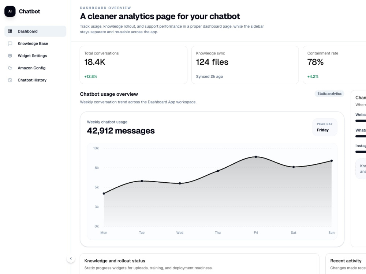Click the 42,912 messages total
The height and width of the screenshot is (274, 366).
coord(121,131)
